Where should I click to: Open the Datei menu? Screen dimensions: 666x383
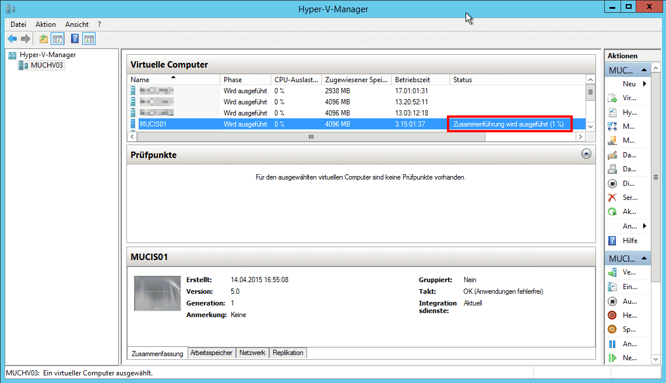click(x=18, y=24)
